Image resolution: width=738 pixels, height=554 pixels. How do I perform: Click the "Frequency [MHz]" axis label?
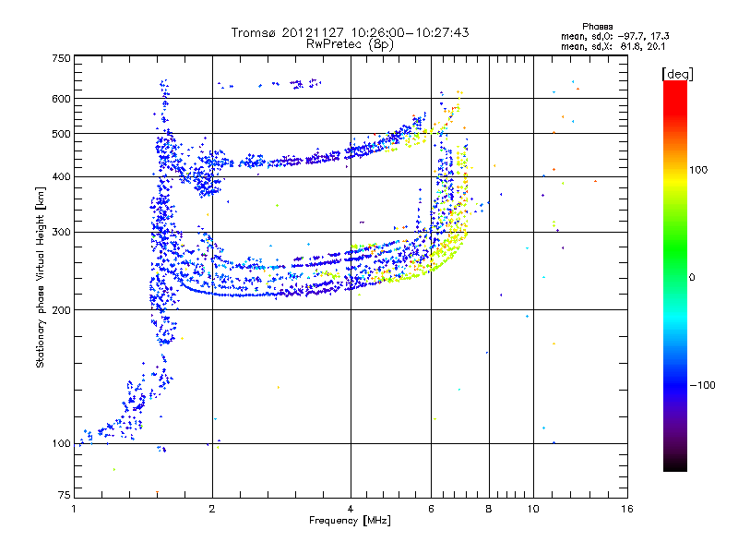tap(350, 521)
